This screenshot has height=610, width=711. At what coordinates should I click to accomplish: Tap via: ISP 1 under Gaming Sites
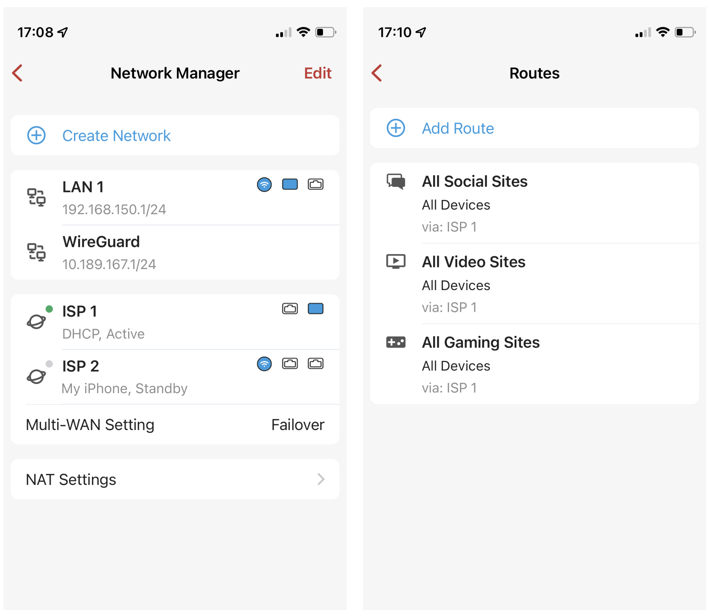pos(449,388)
